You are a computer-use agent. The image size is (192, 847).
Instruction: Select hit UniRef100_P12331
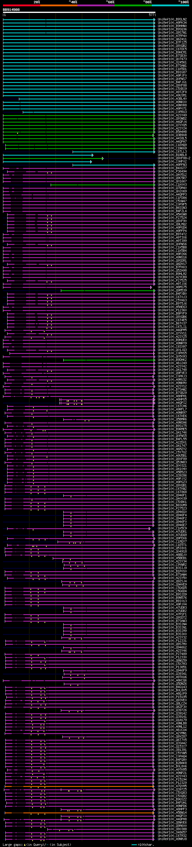[172, 641]
